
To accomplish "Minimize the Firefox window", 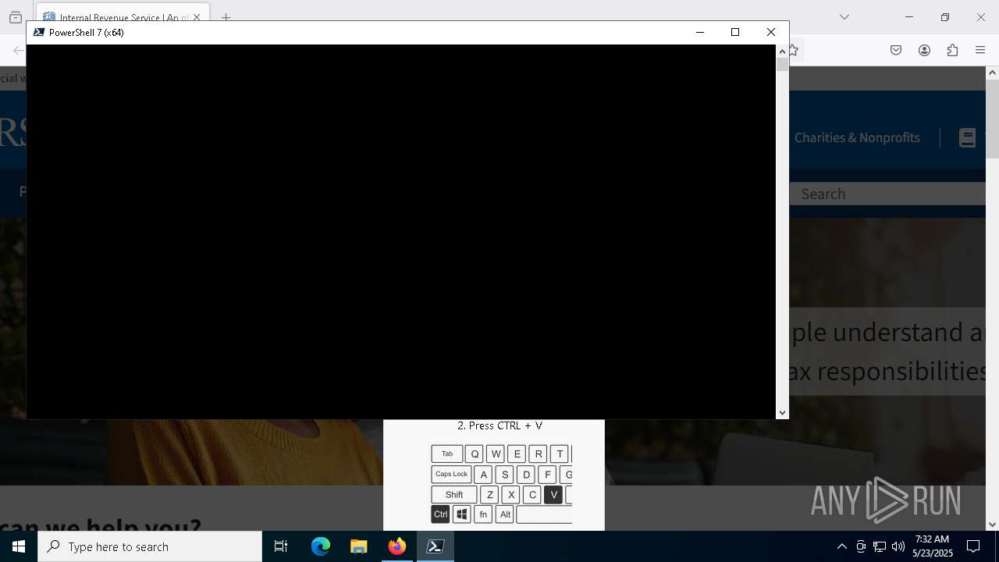I will (909, 17).
